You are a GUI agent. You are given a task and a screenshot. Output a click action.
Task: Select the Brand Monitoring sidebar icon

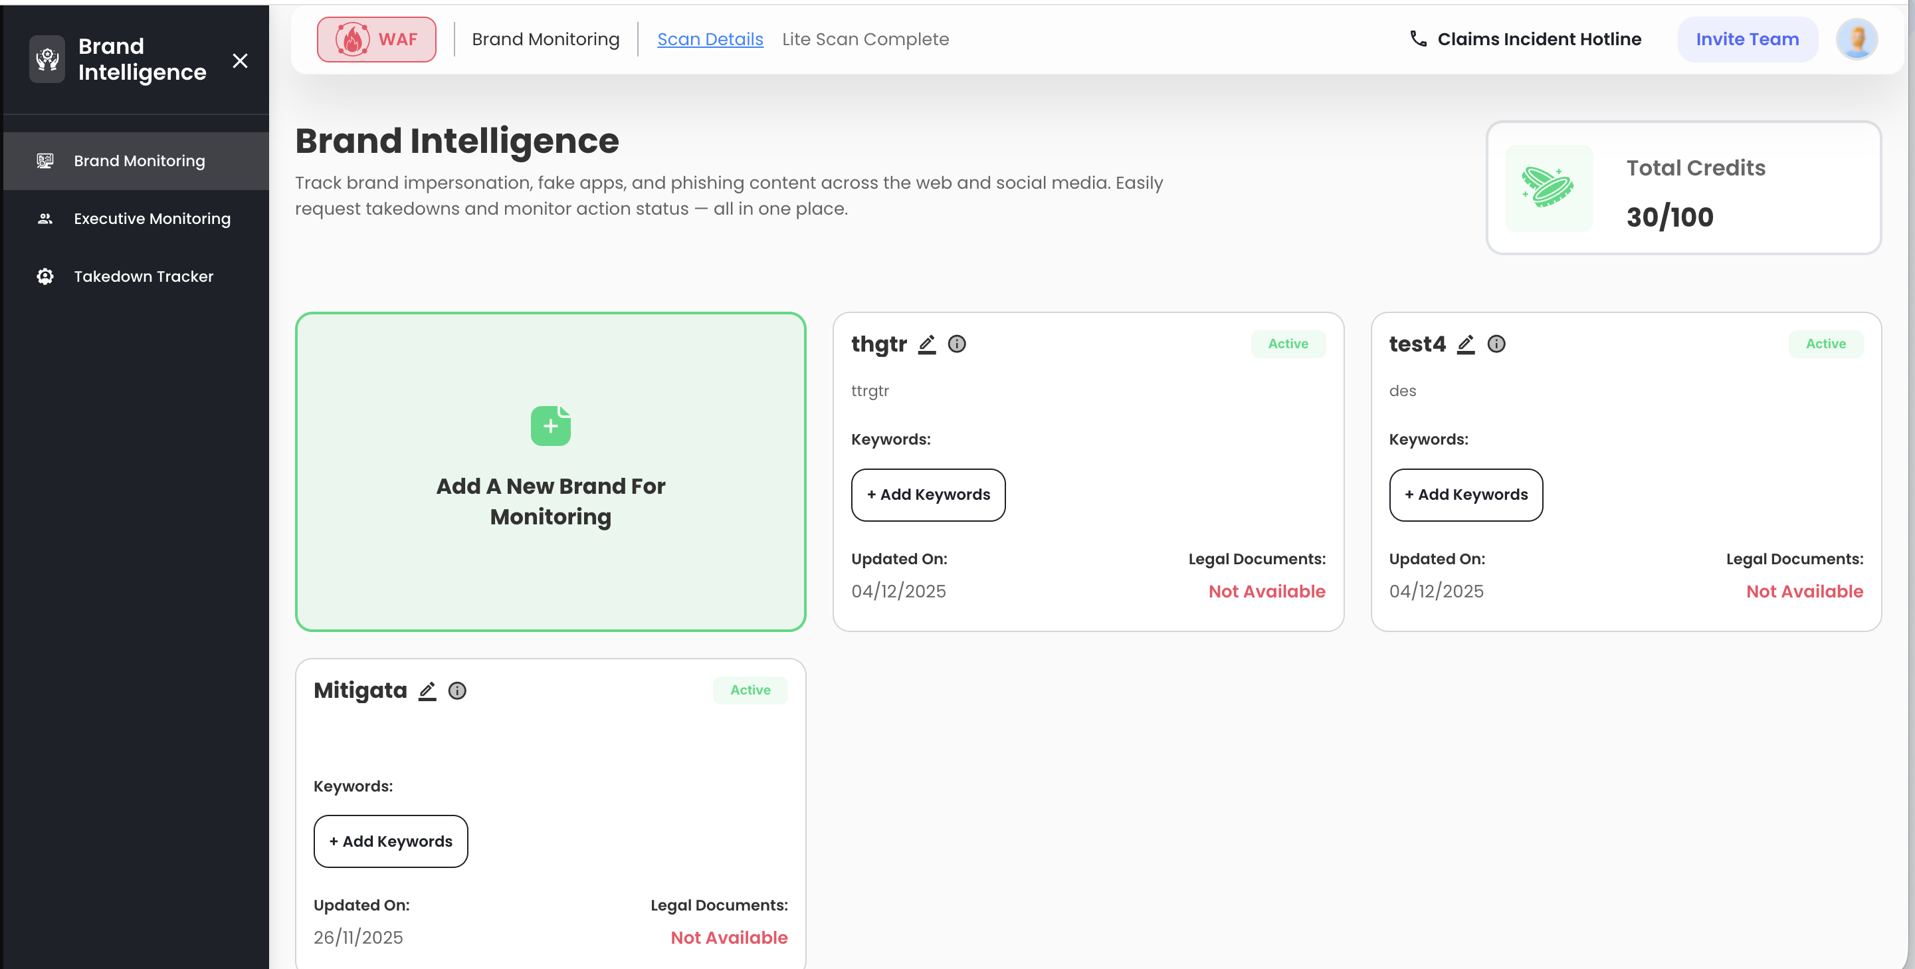pyautogui.click(x=45, y=160)
